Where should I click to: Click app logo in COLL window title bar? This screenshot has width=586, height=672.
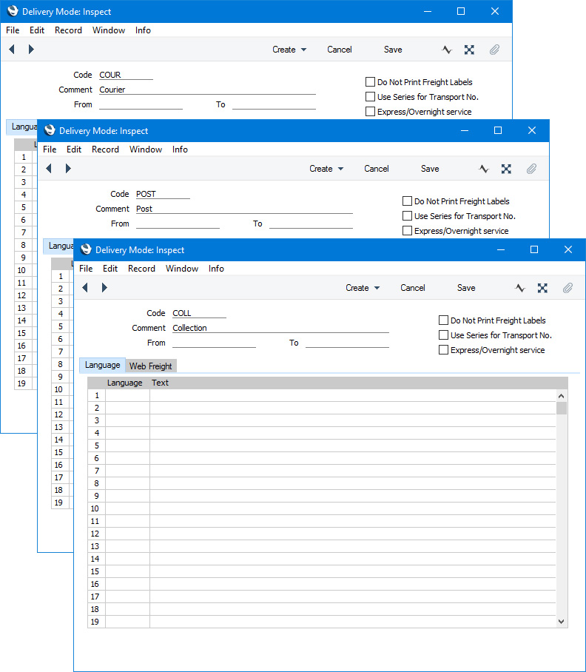tap(86, 249)
